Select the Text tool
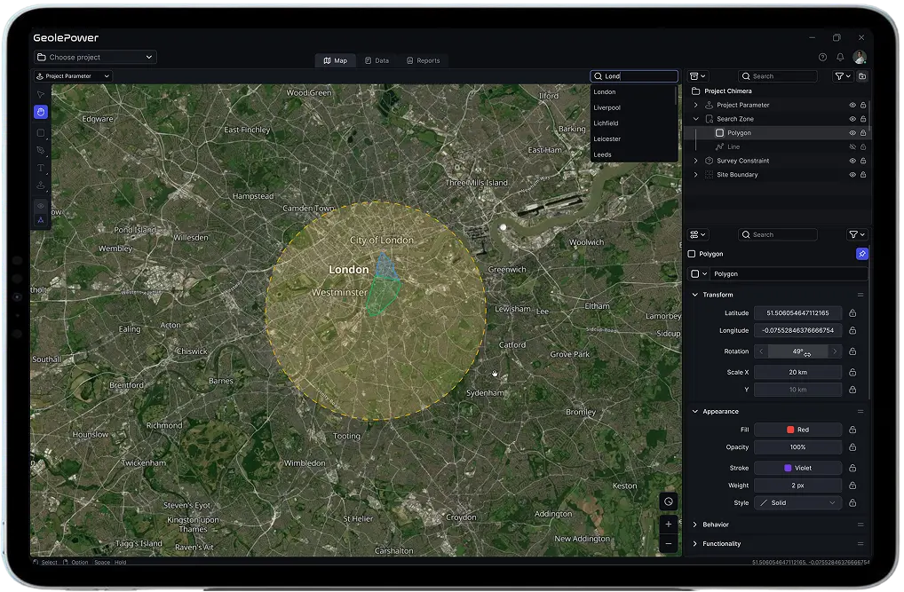Viewport: 904px width, 592px height. [x=40, y=168]
